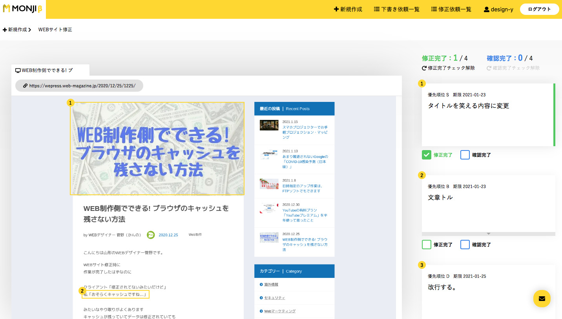The width and height of the screenshot is (562, 319).
Task: Click highlighted text おそらくキャッシュですね
Action: tap(116, 294)
